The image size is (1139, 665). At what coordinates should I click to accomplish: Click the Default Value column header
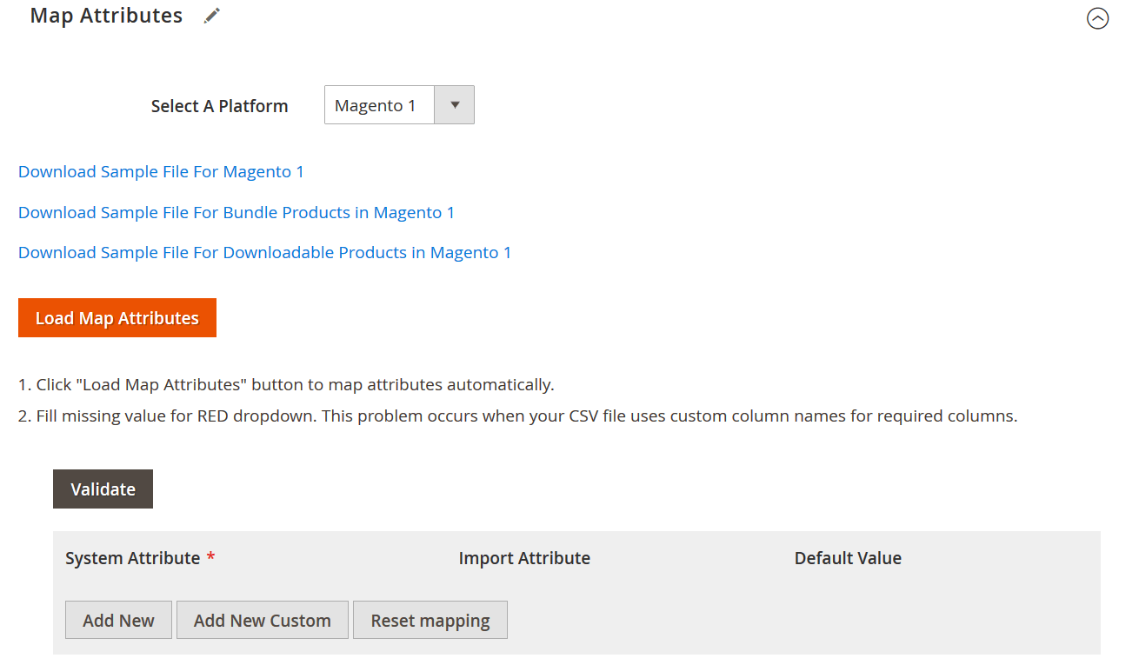click(848, 557)
